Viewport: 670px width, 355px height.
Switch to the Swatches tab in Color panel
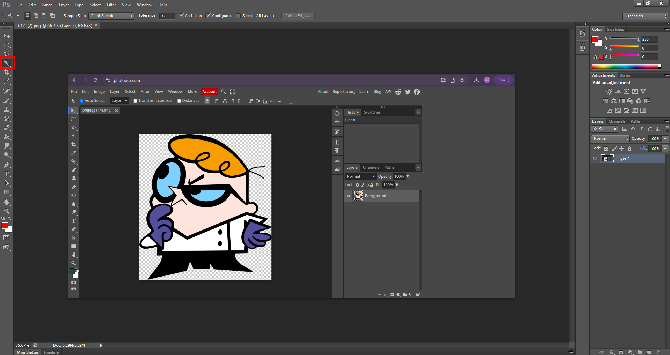tap(615, 29)
